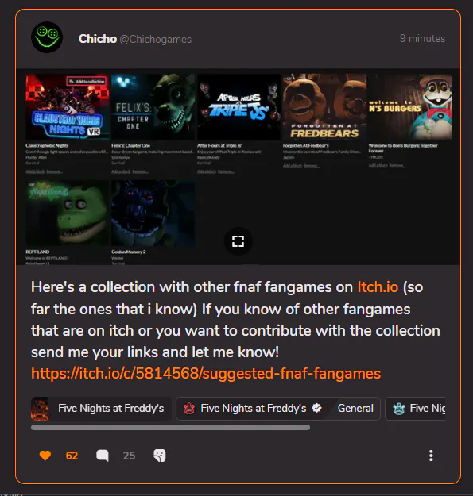Click the sticker icon beside comment count
Viewport: 473px width, 496px height.
click(160, 456)
